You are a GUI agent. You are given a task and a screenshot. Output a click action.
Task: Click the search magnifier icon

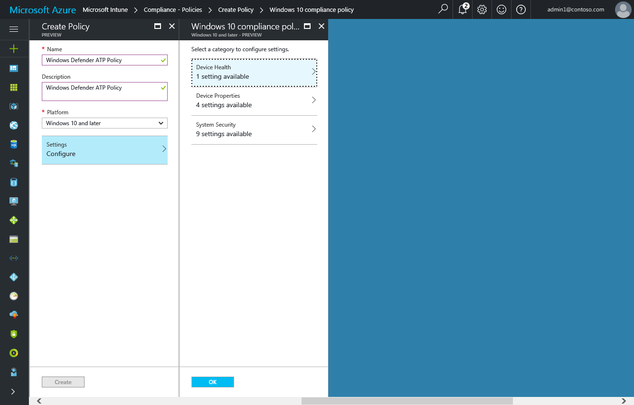pyautogui.click(x=443, y=9)
